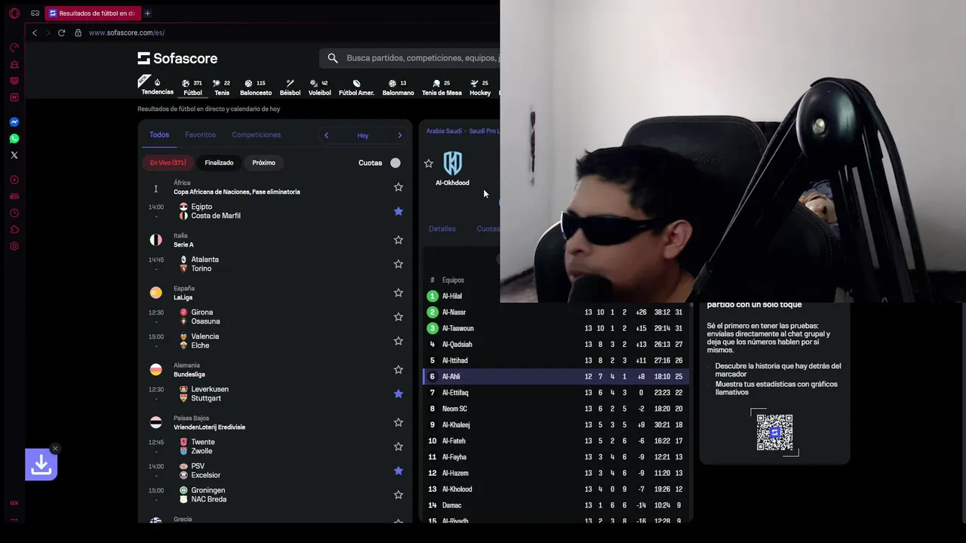Go to previous day arrow
The image size is (966, 543).
tap(326, 135)
